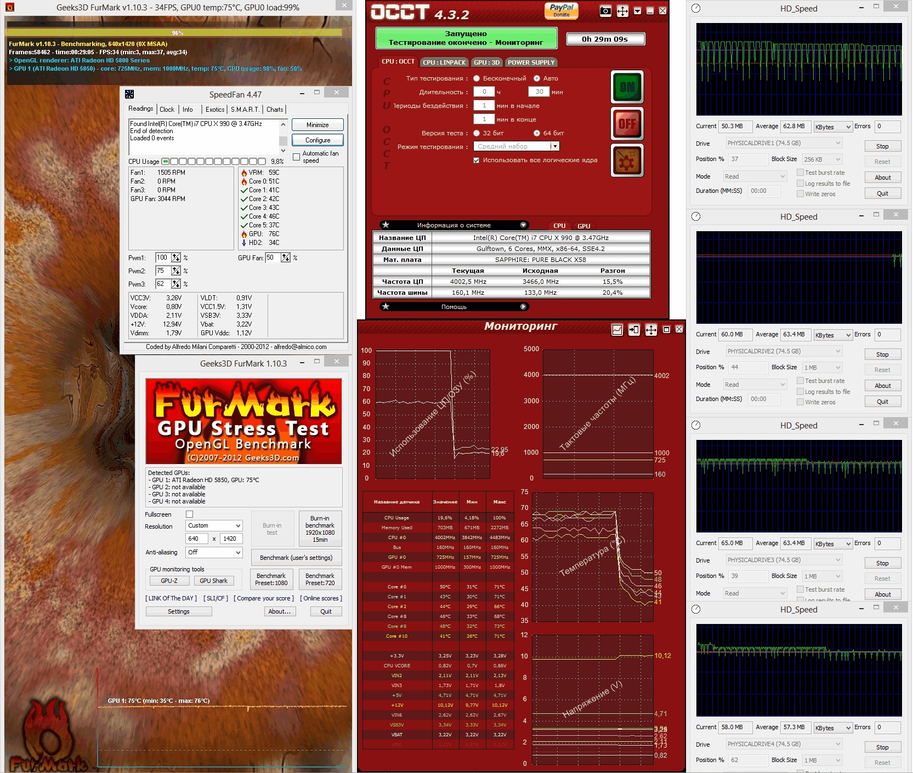The image size is (913, 773).
Task: Click the flame icon beside GPU 76C
Action: 244,234
